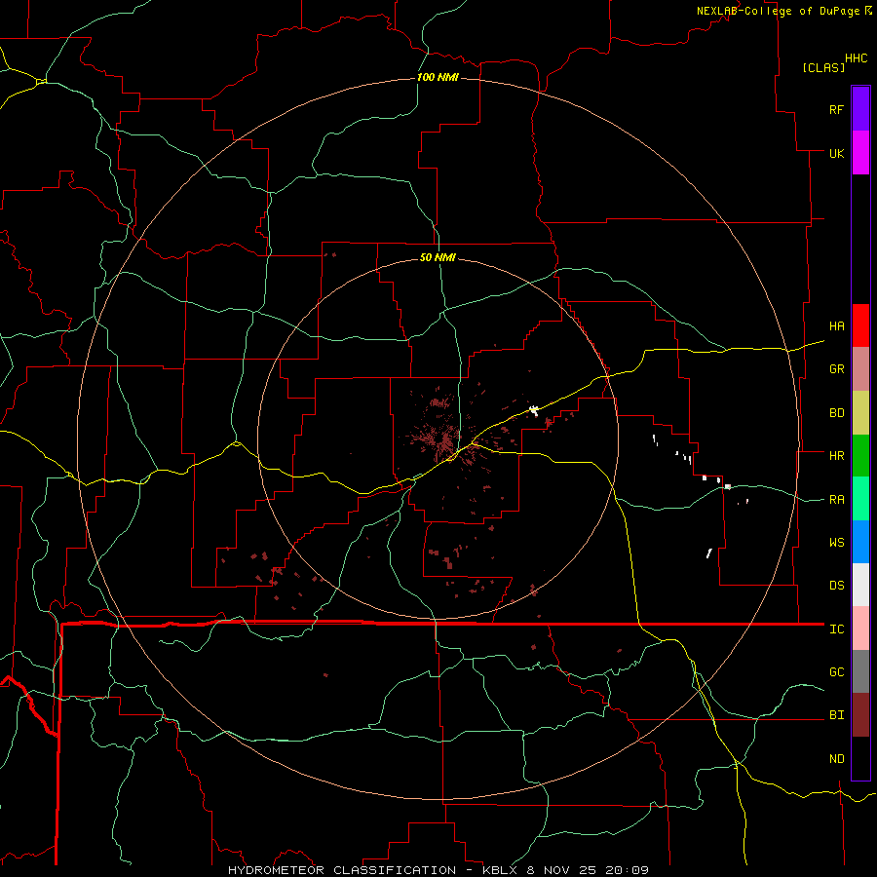Click the UK legend label
This screenshot has height=877, width=877.
tap(836, 153)
